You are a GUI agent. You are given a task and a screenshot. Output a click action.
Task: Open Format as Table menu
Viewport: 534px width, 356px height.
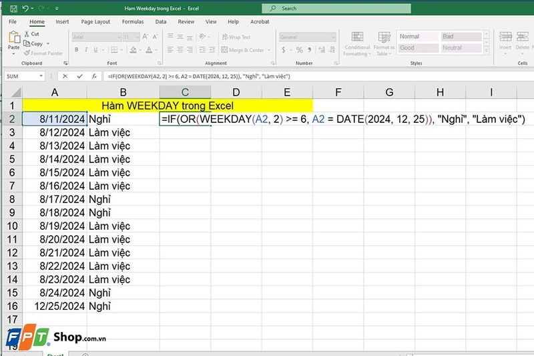coord(384,44)
